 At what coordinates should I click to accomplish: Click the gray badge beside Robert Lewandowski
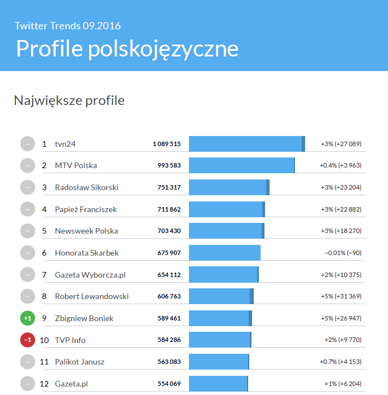pyautogui.click(x=27, y=296)
